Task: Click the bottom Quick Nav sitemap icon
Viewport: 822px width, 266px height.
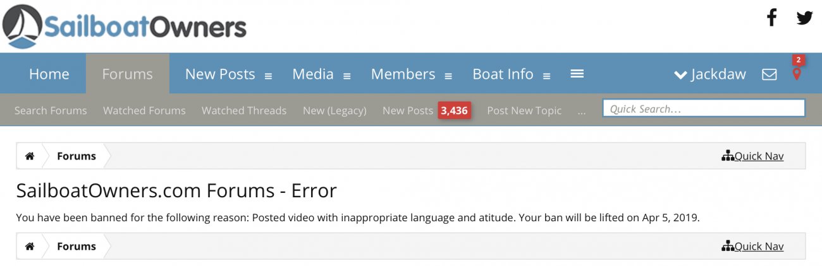Action: click(728, 246)
